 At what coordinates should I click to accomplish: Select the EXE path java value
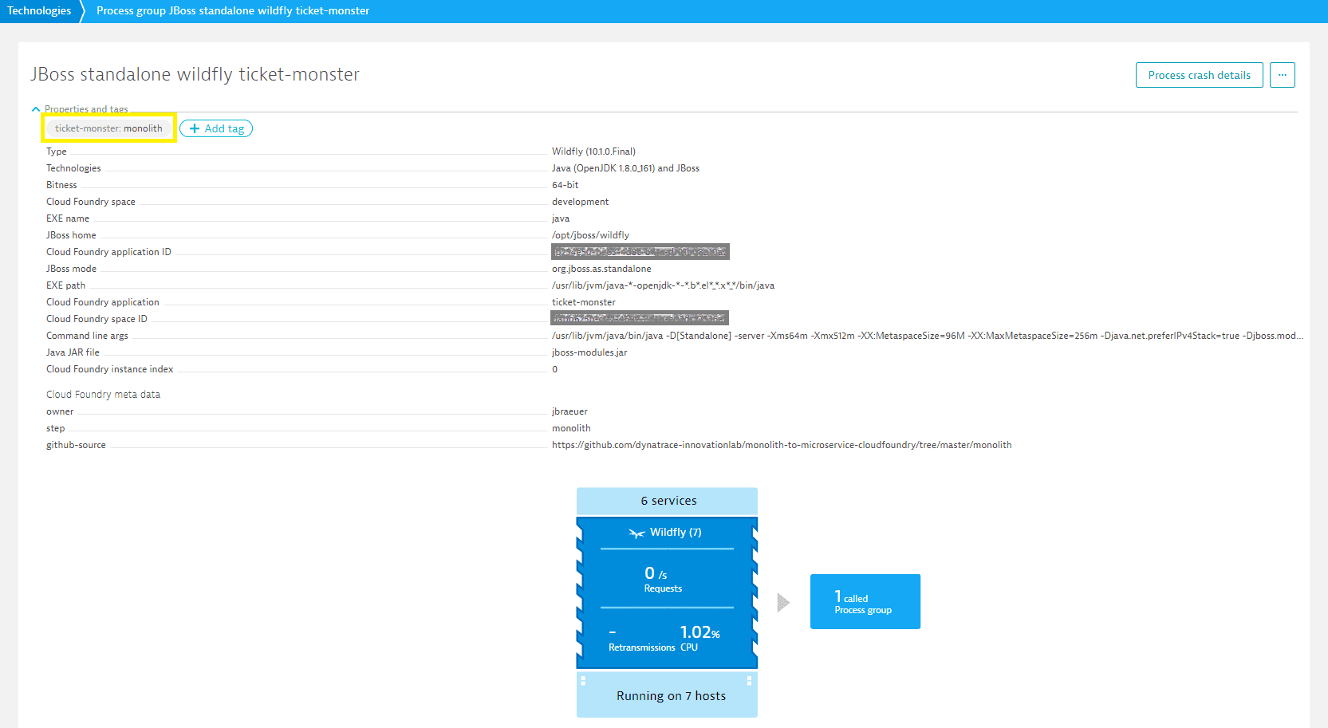(663, 285)
